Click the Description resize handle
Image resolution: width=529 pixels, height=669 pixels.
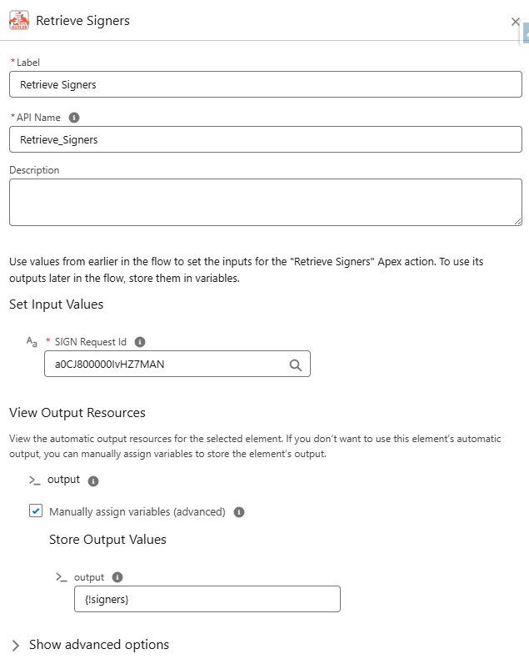point(517,221)
